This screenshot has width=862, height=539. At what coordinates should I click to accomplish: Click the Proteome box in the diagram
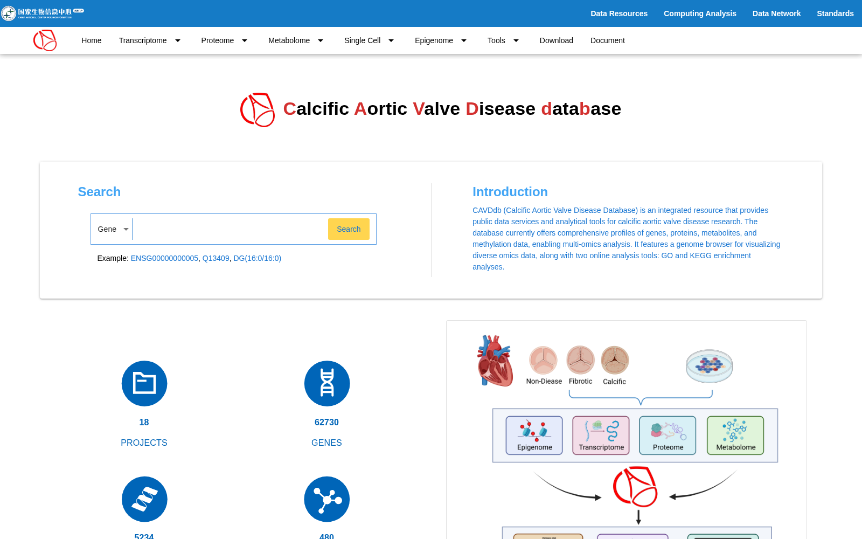(668, 436)
